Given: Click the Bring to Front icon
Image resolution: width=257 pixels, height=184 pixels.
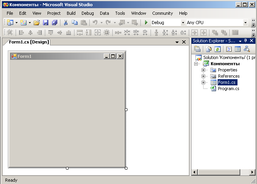Looking at the screenshot, I should 215,33.
